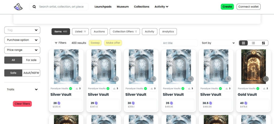Toggle the Adult/NSFW content option
This screenshot has width=274, height=124.
pyautogui.click(x=31, y=73)
